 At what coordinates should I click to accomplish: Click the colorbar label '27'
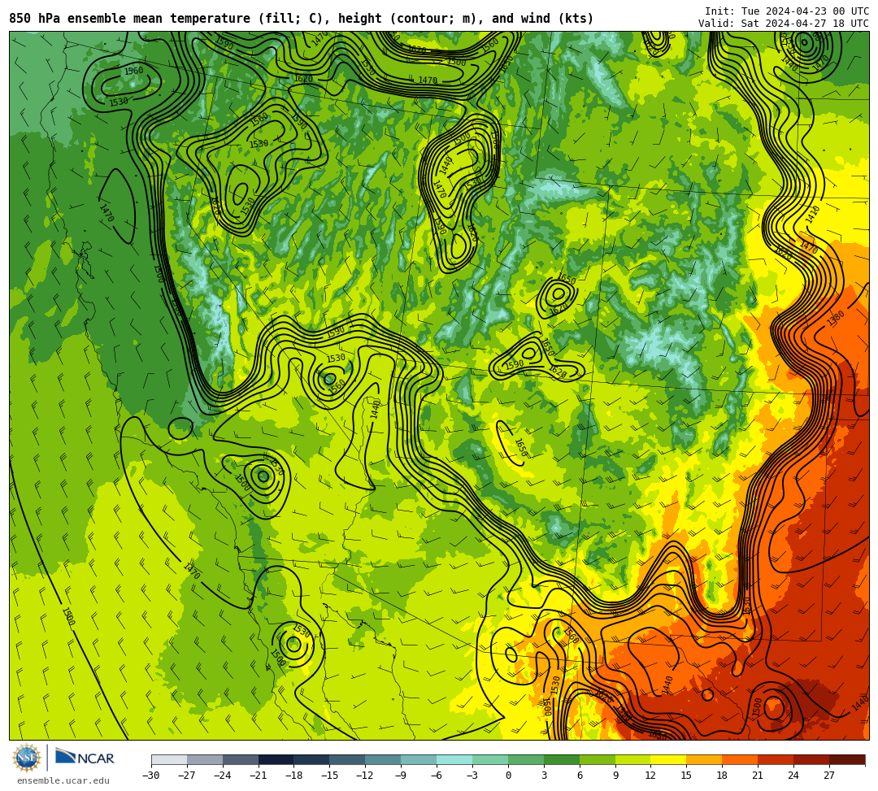828,776
